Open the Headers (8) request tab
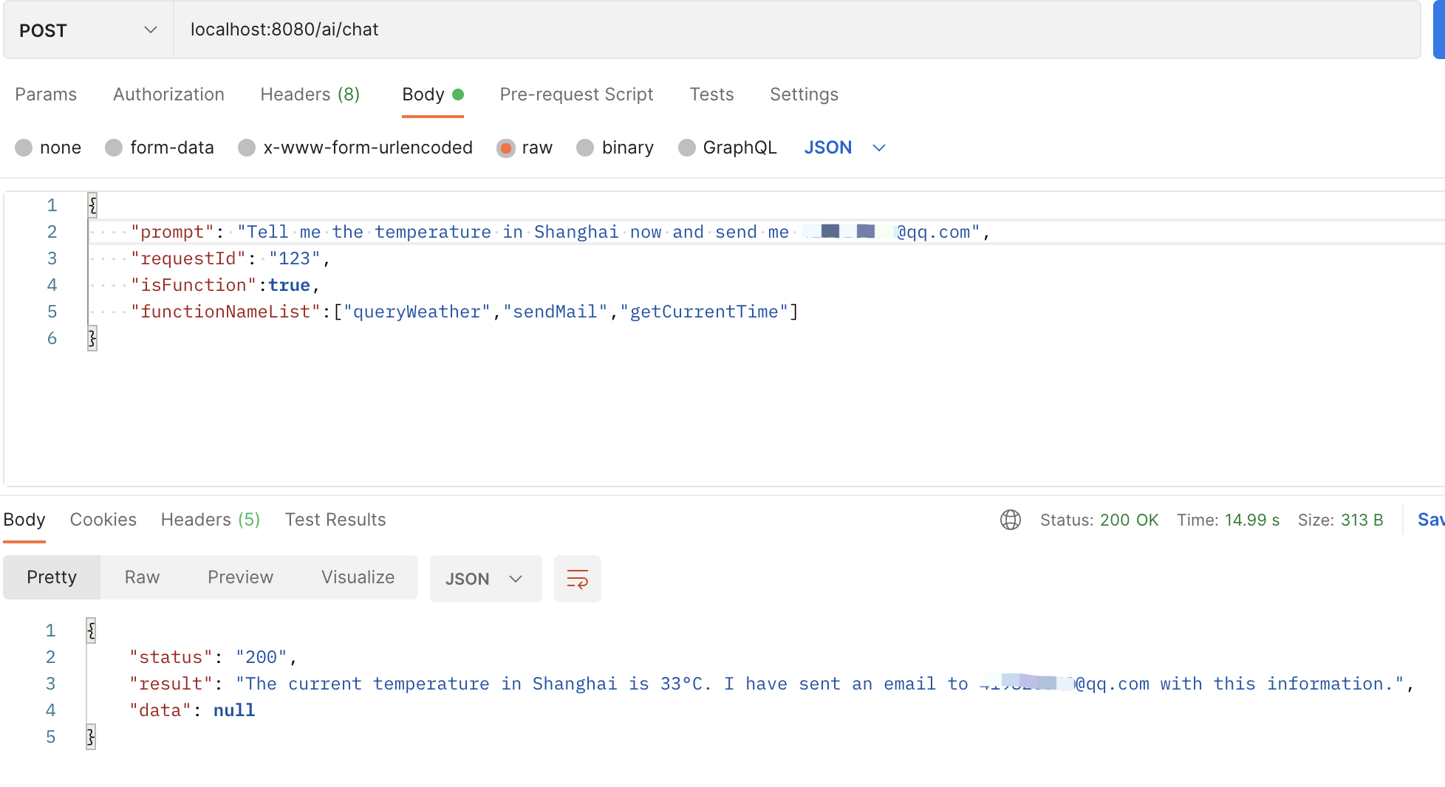Image resolution: width=1445 pixels, height=787 pixels. pos(310,94)
